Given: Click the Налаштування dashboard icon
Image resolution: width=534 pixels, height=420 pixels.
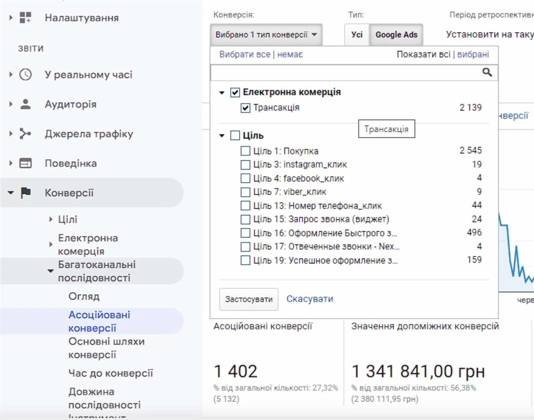Looking at the screenshot, I should 25,17.
